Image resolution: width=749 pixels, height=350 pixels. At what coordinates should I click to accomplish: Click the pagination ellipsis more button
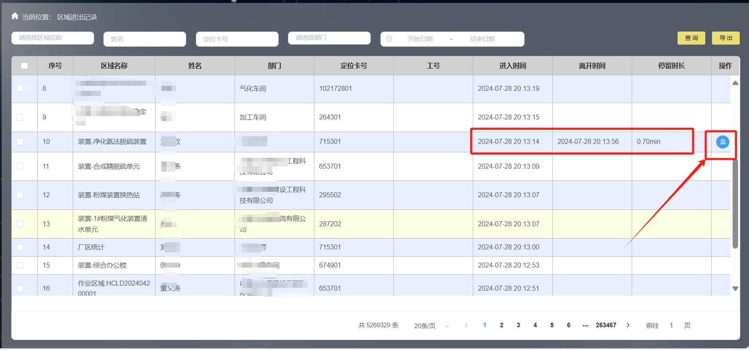(585, 325)
